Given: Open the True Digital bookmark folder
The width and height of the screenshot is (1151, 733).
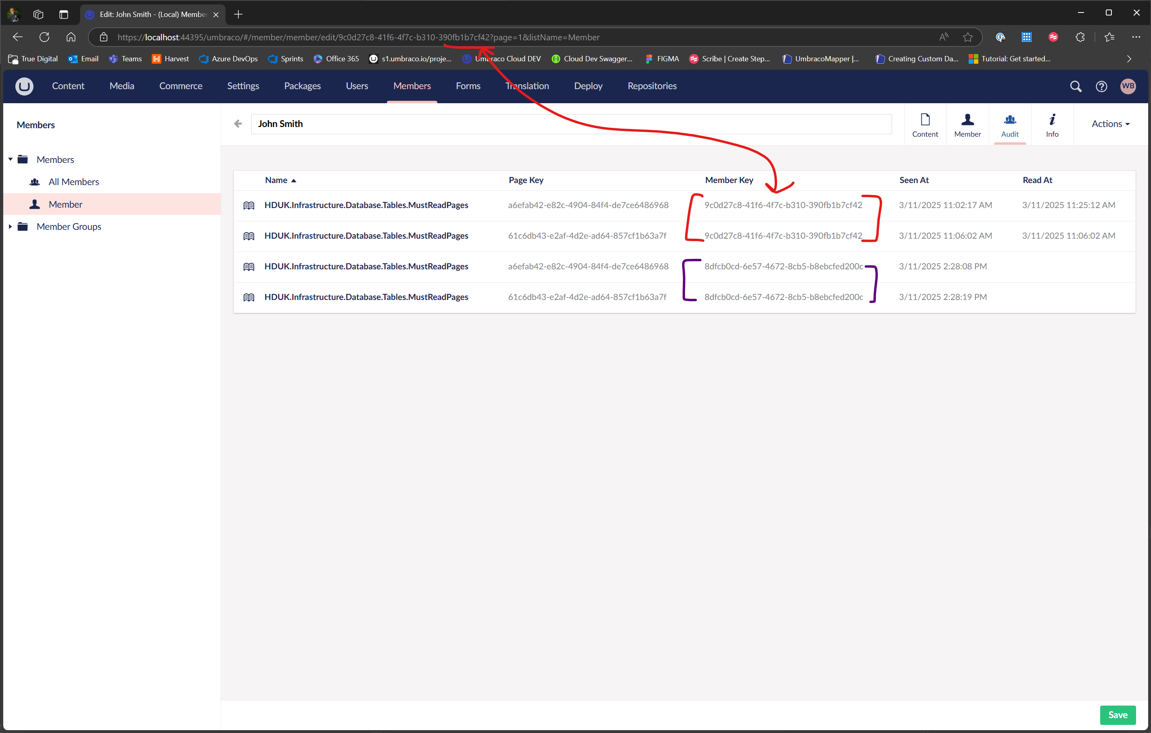Looking at the screenshot, I should coord(33,59).
